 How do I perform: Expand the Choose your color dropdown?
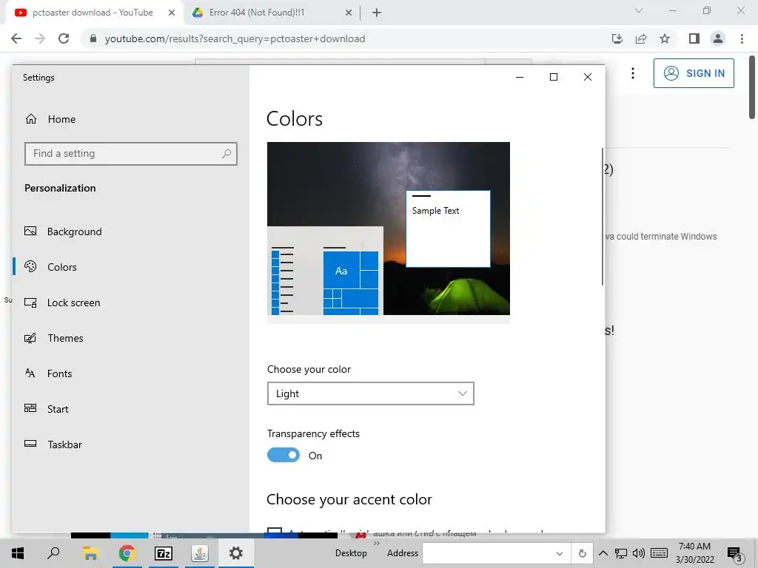click(x=370, y=393)
